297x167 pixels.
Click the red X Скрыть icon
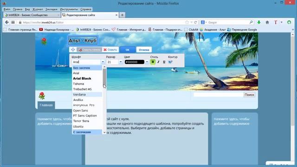[105, 50]
